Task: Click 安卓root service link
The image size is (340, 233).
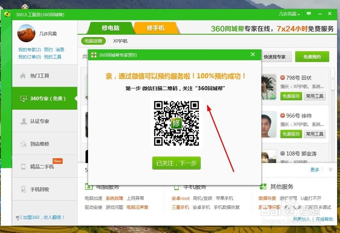Action: pos(180,198)
